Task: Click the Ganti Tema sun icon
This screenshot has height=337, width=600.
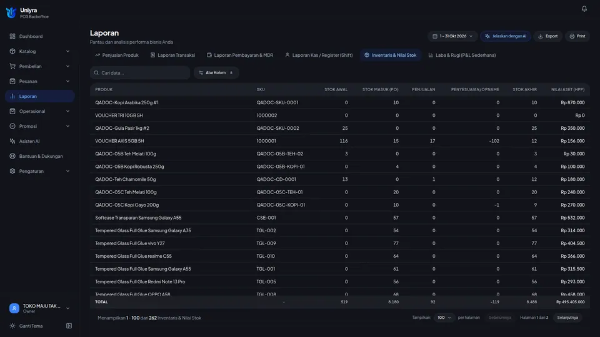Action: point(12,326)
